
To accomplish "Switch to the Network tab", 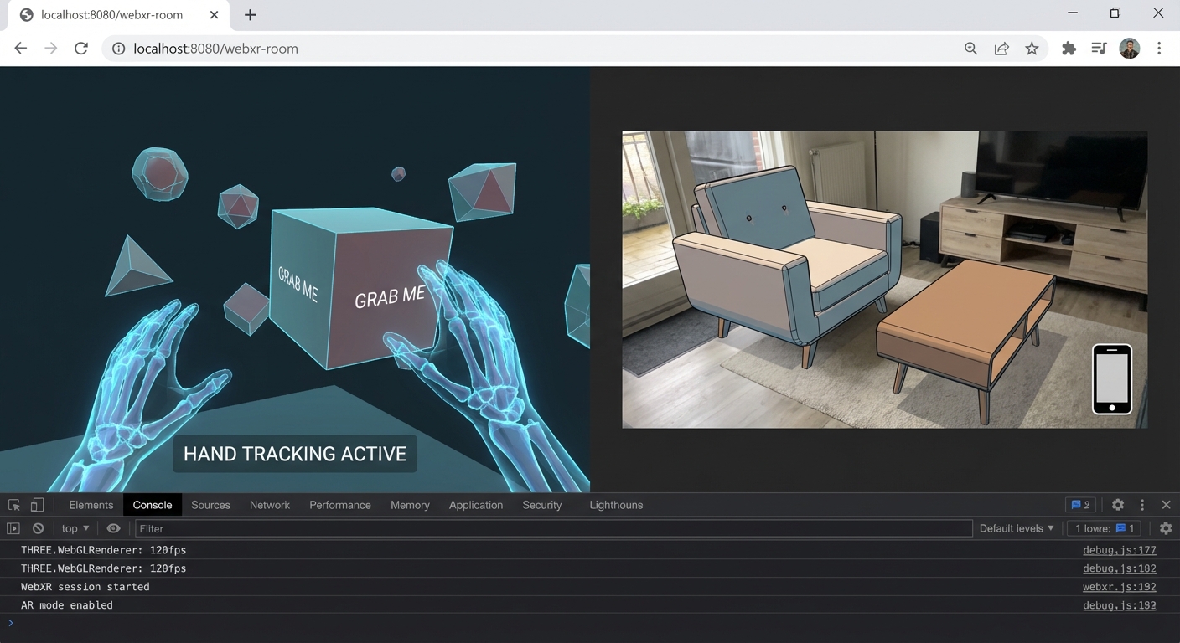I will pyautogui.click(x=269, y=505).
